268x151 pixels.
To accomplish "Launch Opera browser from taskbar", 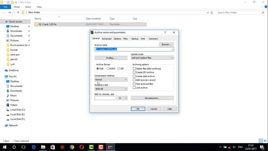I will pos(82,147).
